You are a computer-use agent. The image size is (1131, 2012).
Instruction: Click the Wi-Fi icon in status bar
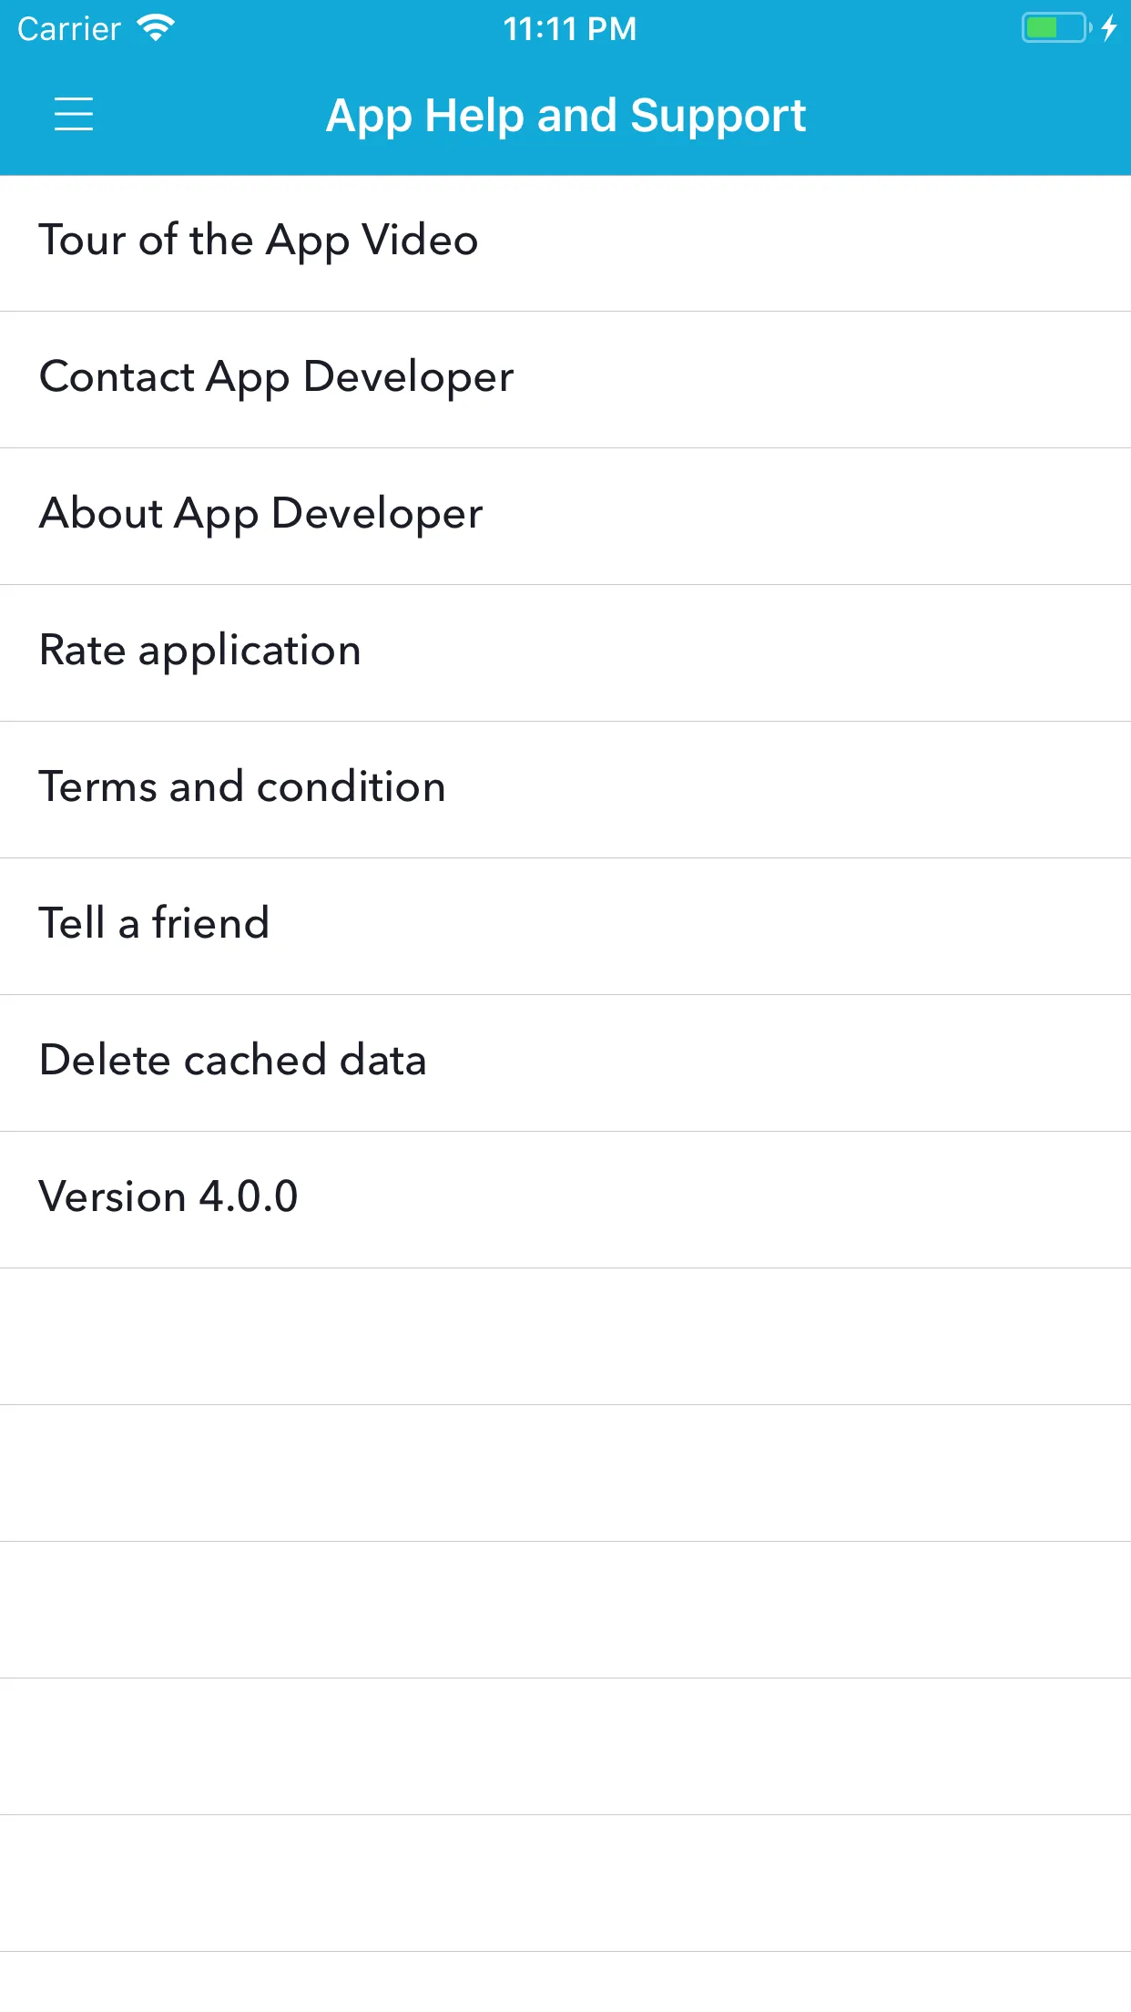[155, 27]
